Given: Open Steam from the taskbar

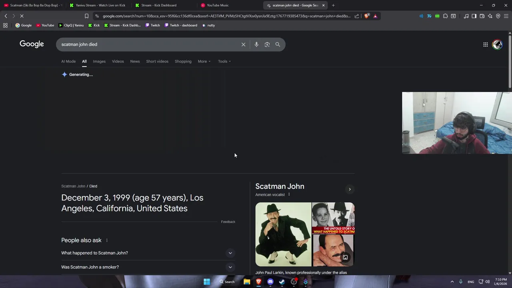Looking at the screenshot, I should click(282, 282).
